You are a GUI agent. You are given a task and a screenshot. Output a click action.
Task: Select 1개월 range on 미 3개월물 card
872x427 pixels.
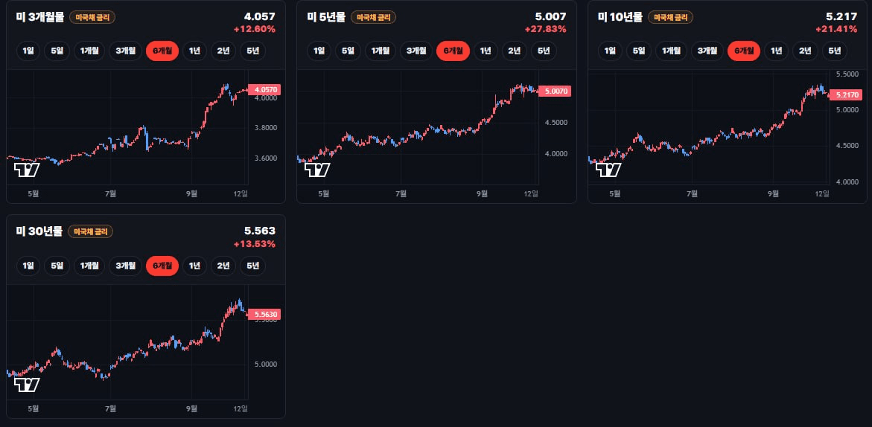89,51
